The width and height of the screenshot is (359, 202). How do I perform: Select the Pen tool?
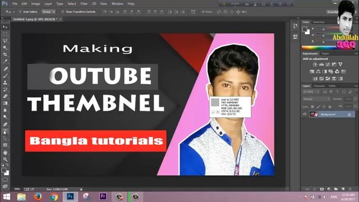(x=5, y=125)
